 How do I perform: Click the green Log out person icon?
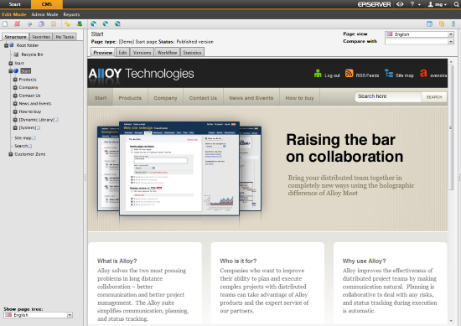(318, 73)
